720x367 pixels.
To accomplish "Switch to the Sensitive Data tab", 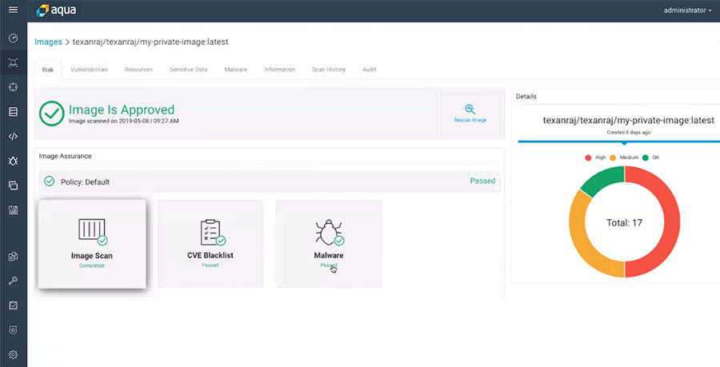I will coord(188,70).
